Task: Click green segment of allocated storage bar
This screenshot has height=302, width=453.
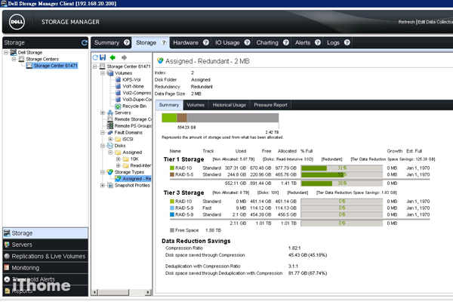Action: click(x=169, y=118)
